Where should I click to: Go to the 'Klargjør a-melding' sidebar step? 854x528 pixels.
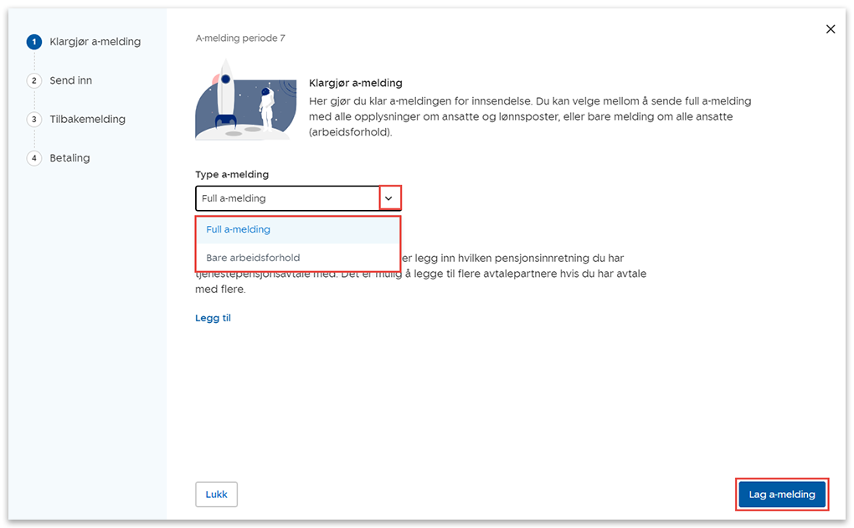95,42
